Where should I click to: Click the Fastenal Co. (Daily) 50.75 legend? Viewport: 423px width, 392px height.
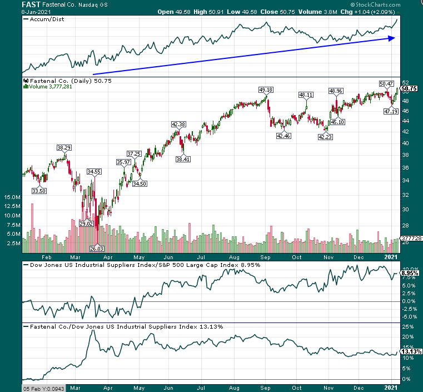(x=71, y=81)
